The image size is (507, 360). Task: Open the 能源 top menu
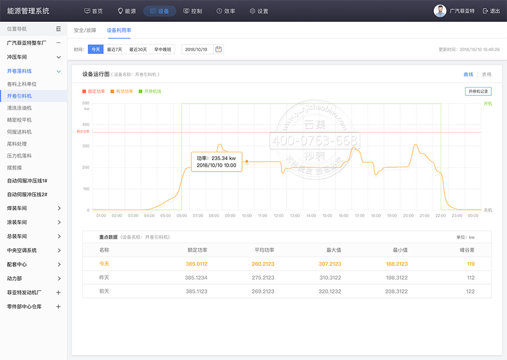click(126, 11)
